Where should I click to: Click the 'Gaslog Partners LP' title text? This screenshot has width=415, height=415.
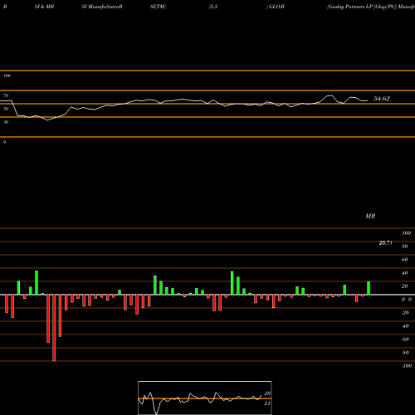coord(349,7)
